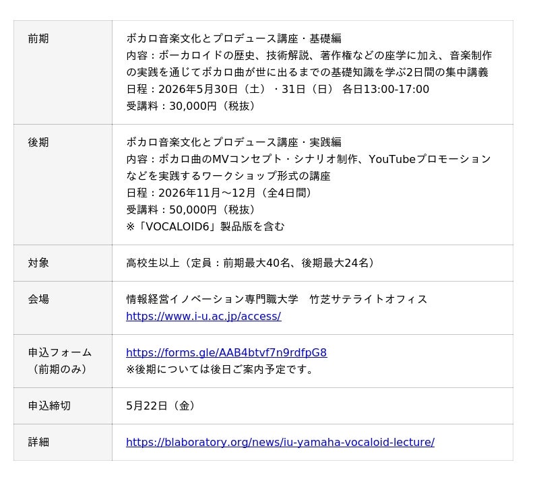
Task: Click the VOCALOID6 製品版 note
Action: pos(205,226)
